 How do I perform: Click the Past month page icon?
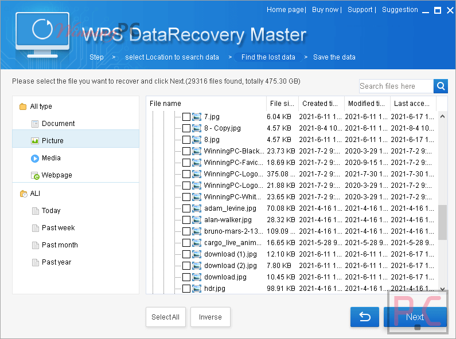pos(35,245)
